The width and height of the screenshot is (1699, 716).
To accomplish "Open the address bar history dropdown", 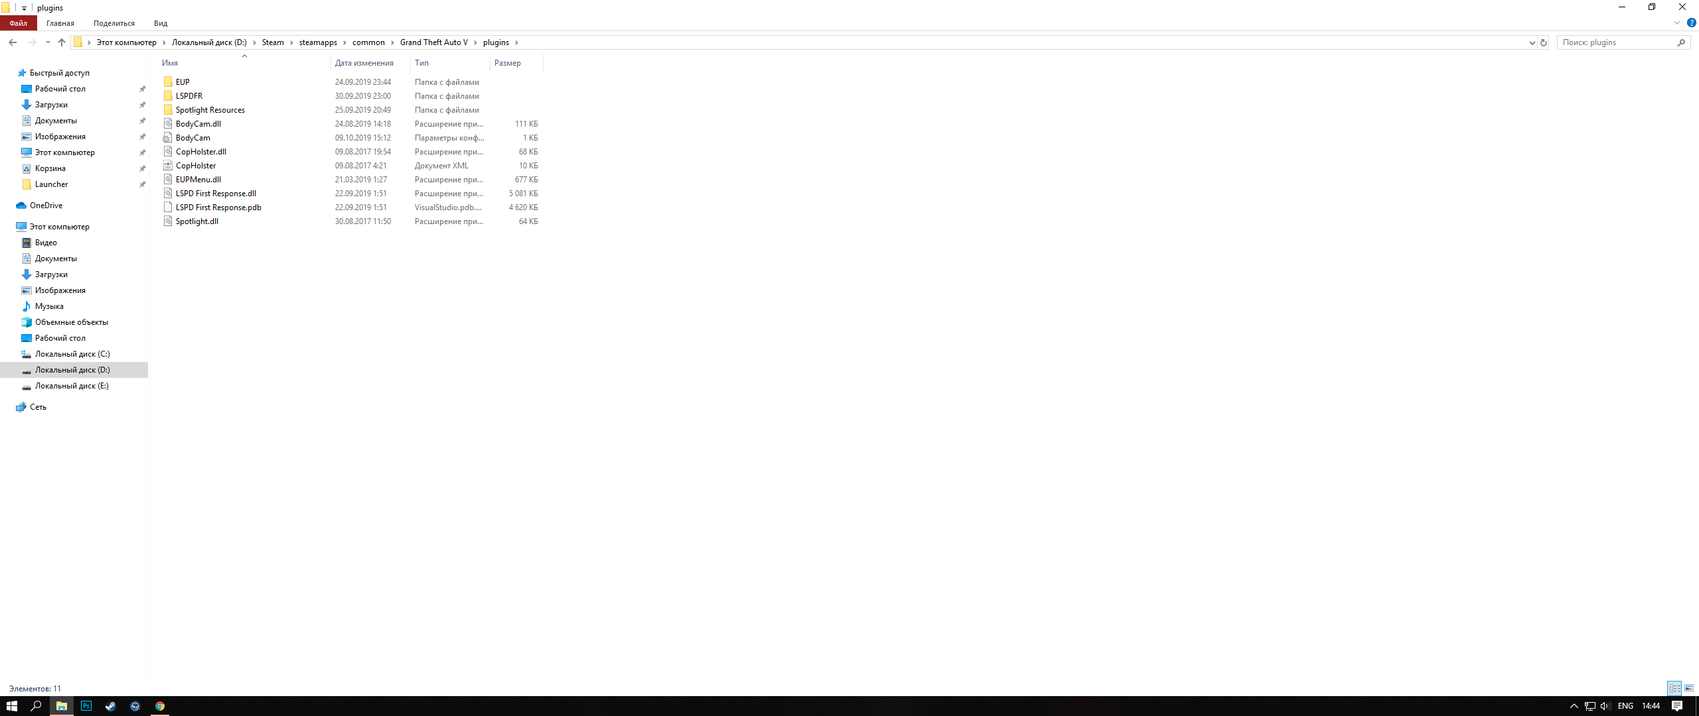I will click(1532, 42).
